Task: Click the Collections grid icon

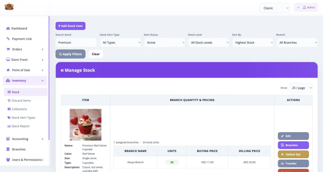Action: click(9, 109)
